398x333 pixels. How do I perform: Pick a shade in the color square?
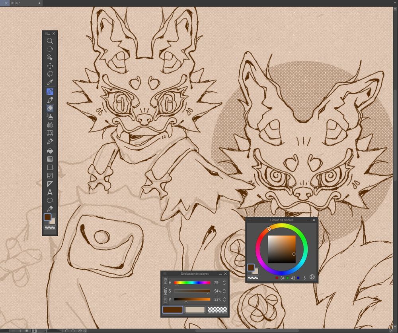pyautogui.click(x=282, y=249)
